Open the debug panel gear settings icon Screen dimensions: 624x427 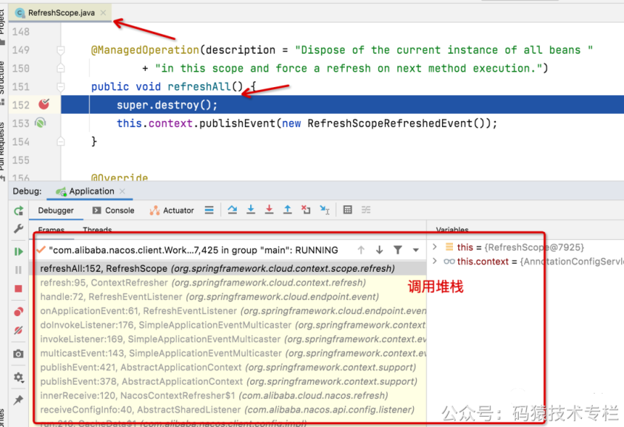[x=19, y=377]
